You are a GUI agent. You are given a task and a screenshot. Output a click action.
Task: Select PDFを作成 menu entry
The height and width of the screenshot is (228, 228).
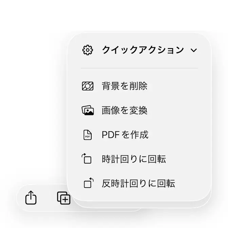[x=125, y=135]
